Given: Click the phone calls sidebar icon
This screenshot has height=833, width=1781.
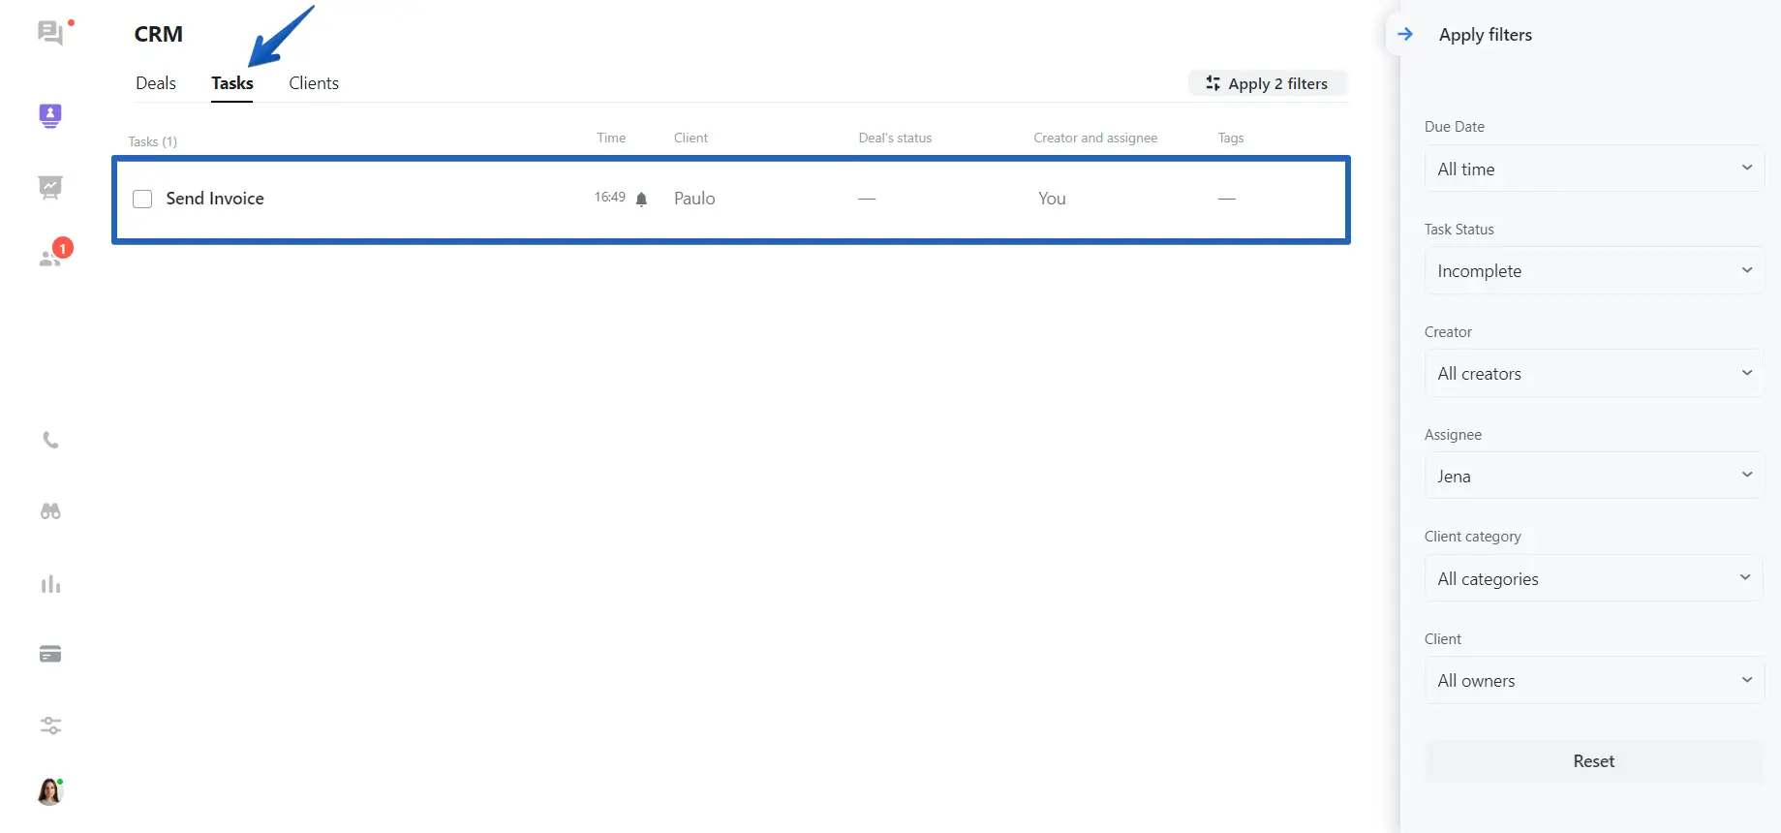Looking at the screenshot, I should [50, 440].
